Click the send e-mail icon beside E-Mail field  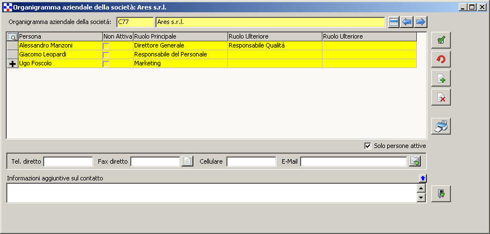tap(415, 161)
